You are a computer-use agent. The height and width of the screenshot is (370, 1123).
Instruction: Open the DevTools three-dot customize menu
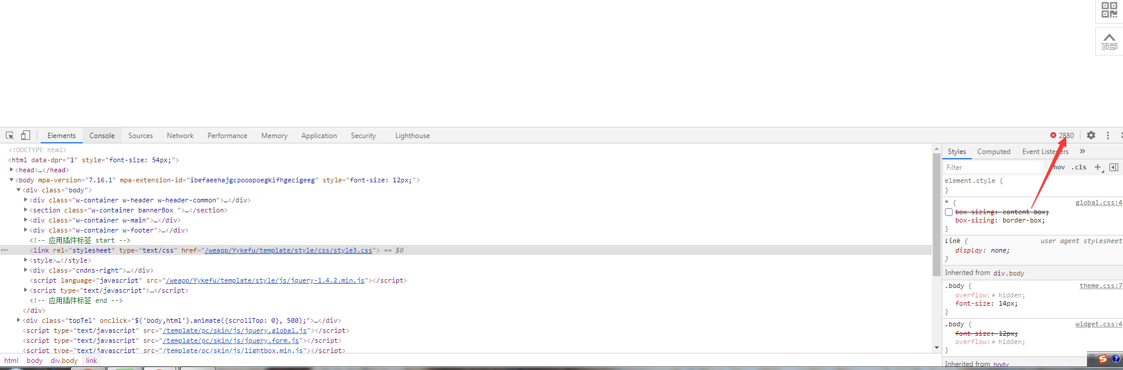[x=1108, y=135]
